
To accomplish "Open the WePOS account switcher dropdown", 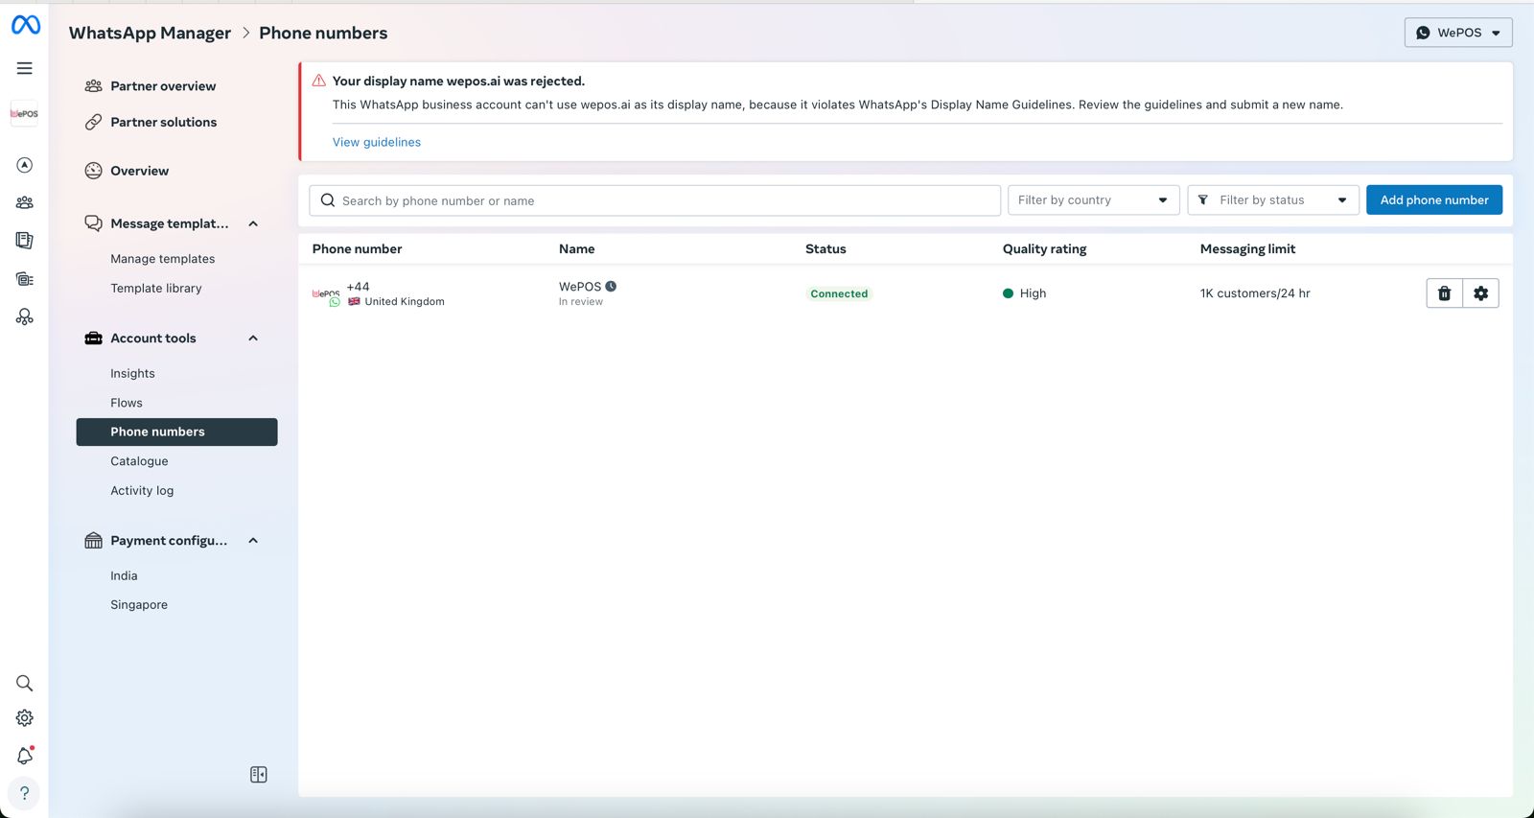I will [x=1458, y=33].
